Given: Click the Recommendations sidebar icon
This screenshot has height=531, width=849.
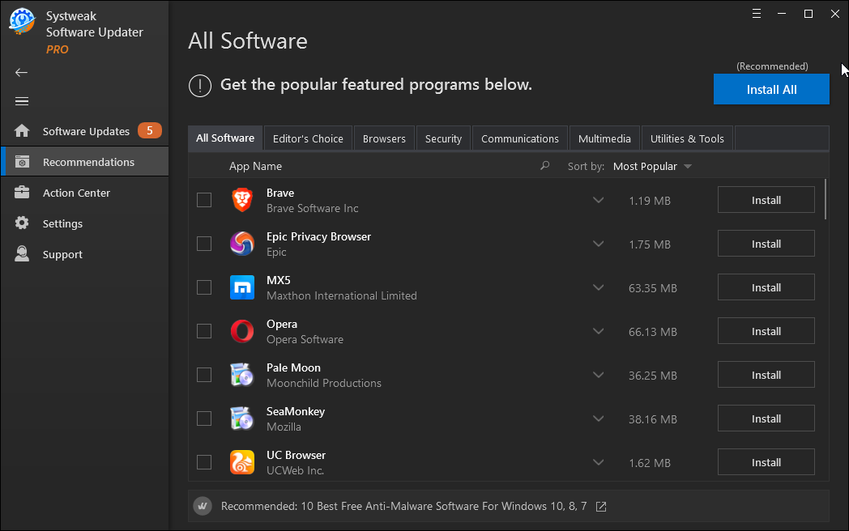Looking at the screenshot, I should coord(22,161).
